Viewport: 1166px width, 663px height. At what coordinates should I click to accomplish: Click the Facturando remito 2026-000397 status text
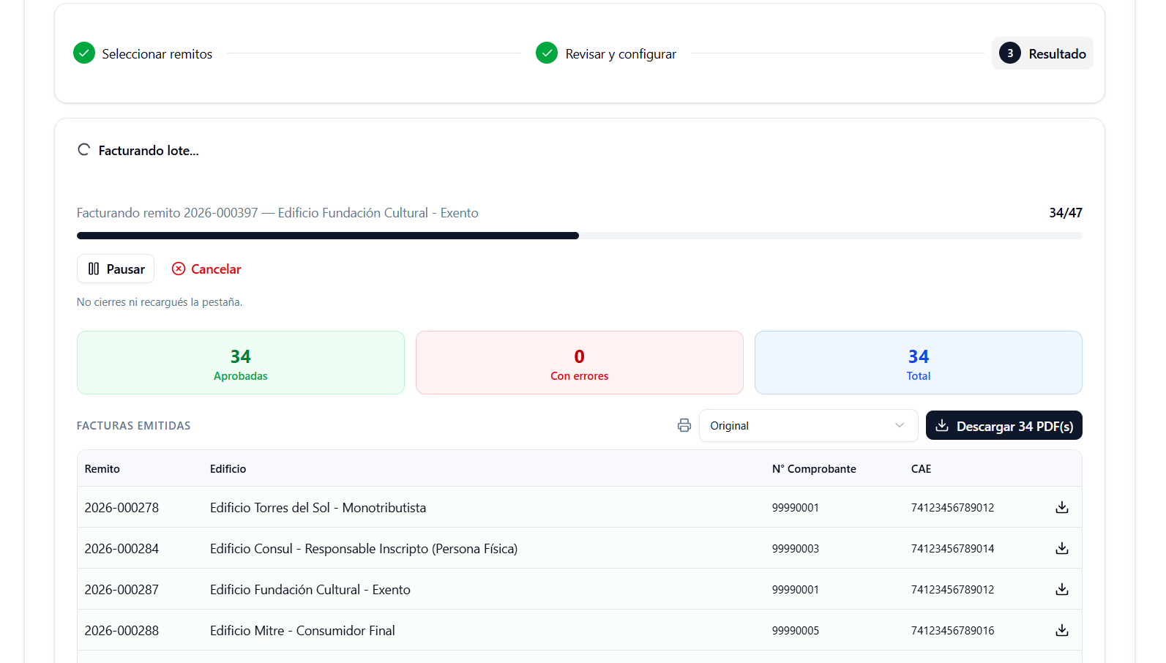pos(277,213)
